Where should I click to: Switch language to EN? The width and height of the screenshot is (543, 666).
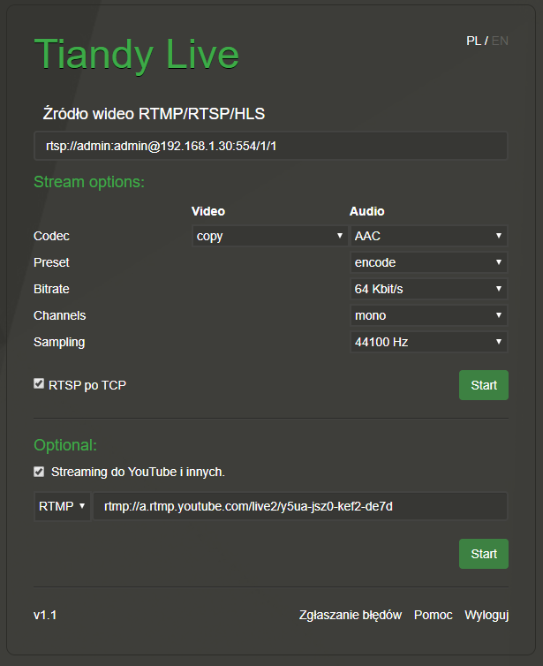click(x=500, y=41)
